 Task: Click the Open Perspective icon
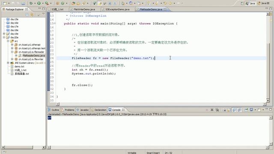tap(242, 3)
